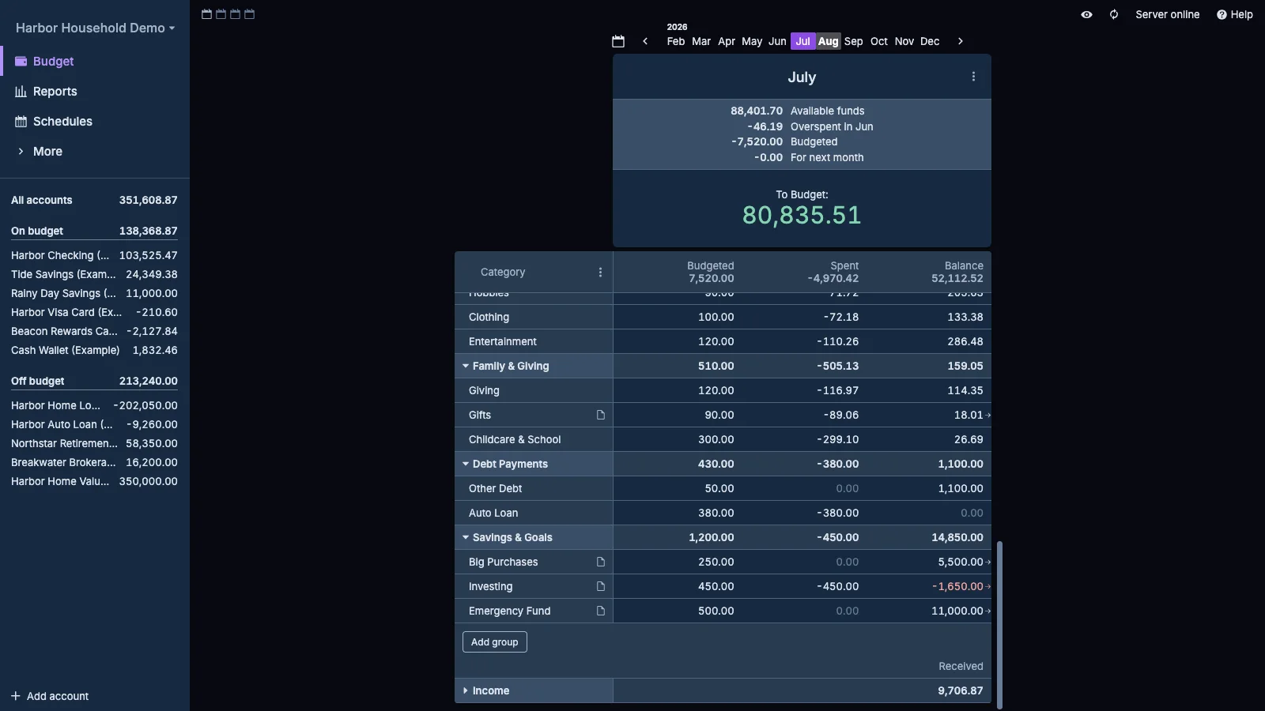Open July month options menu
Screen dimensions: 1265x711
973,77
